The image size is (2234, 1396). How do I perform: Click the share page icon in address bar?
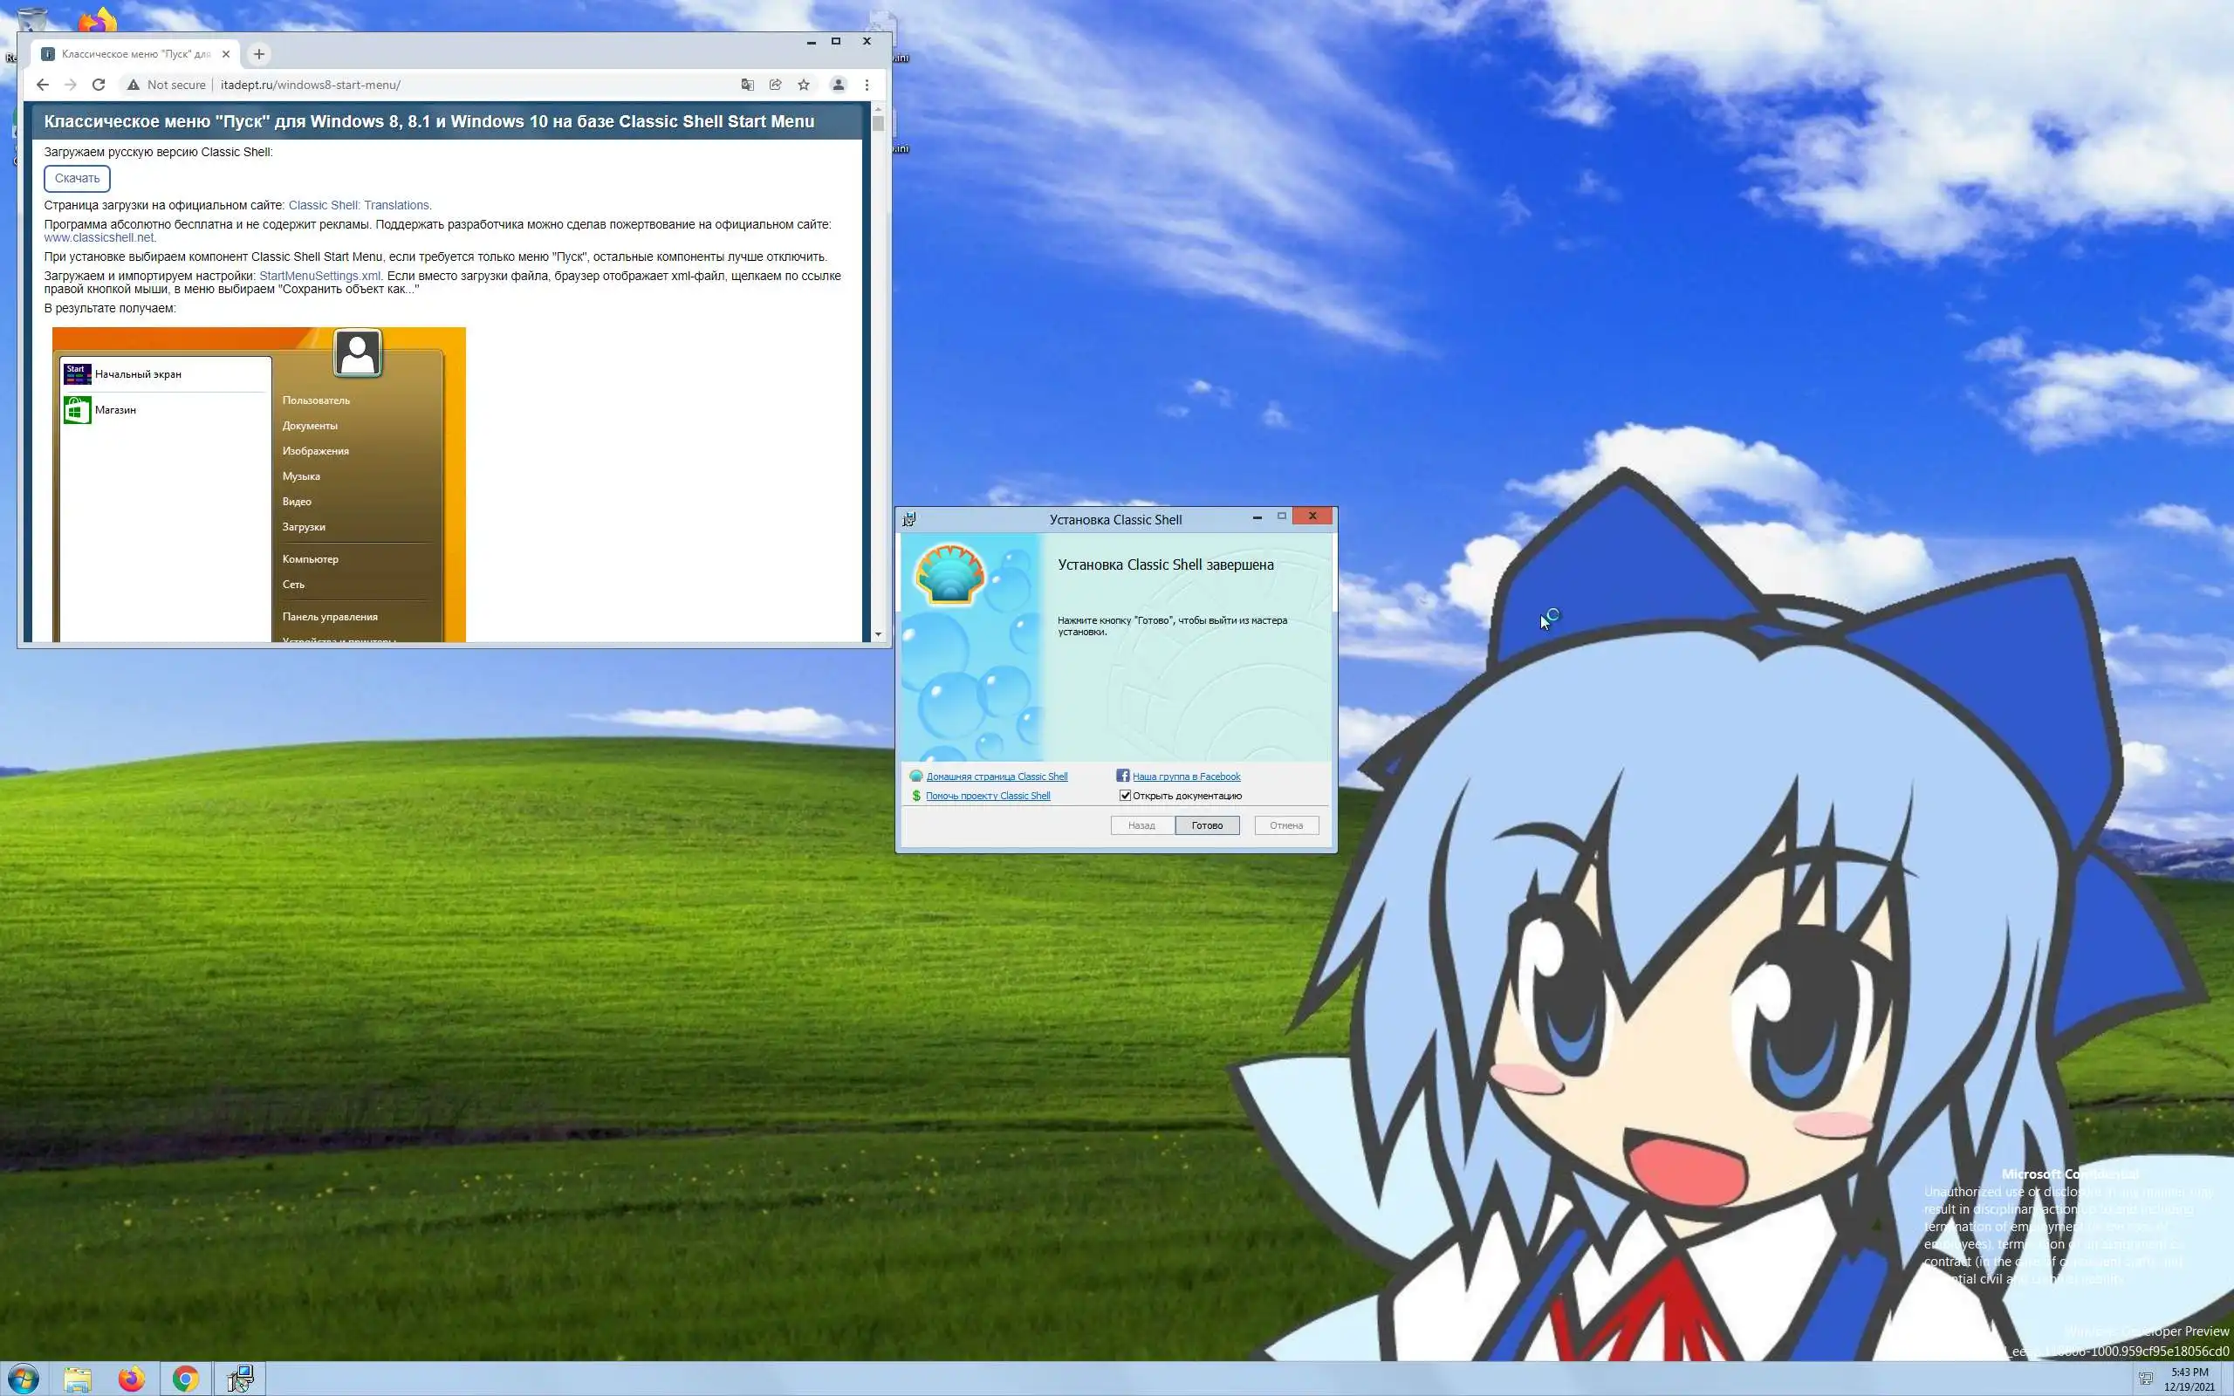(776, 85)
